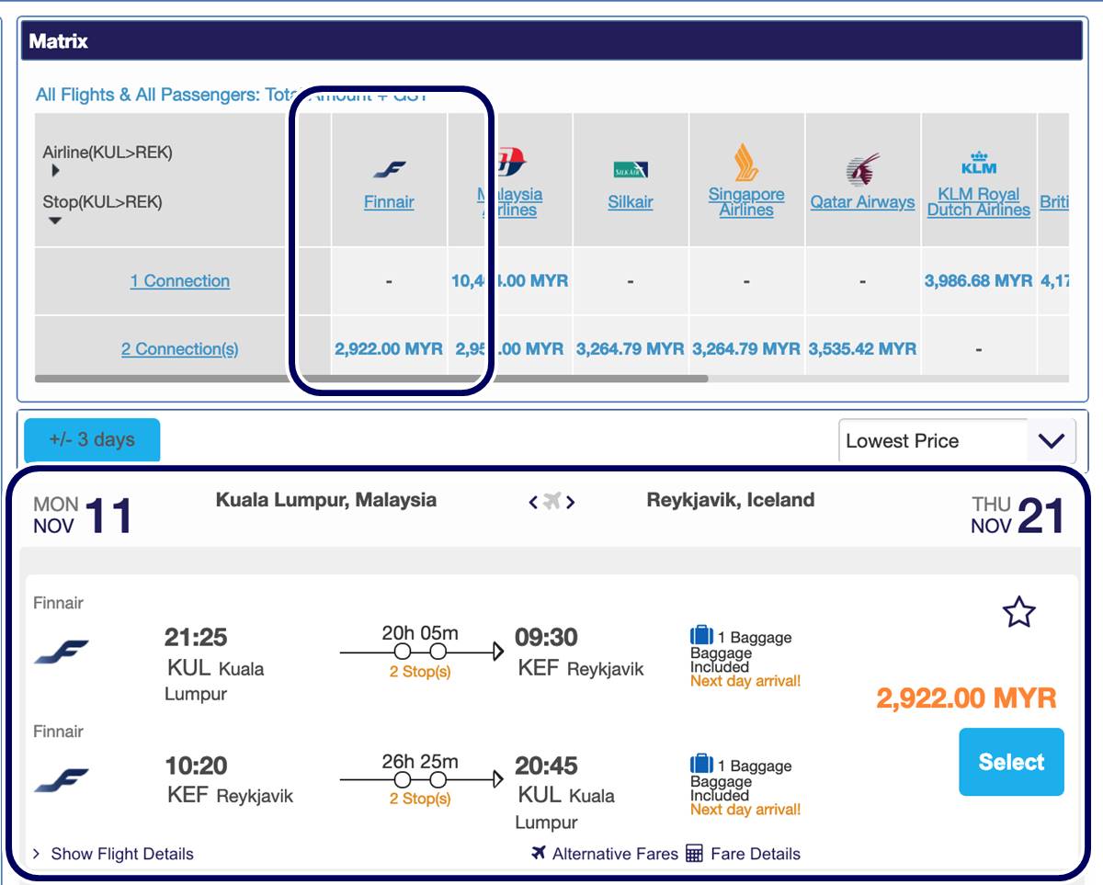Expand the Airline(KUL>REK) arrow
Screen dimensions: 1103x885
55,170
